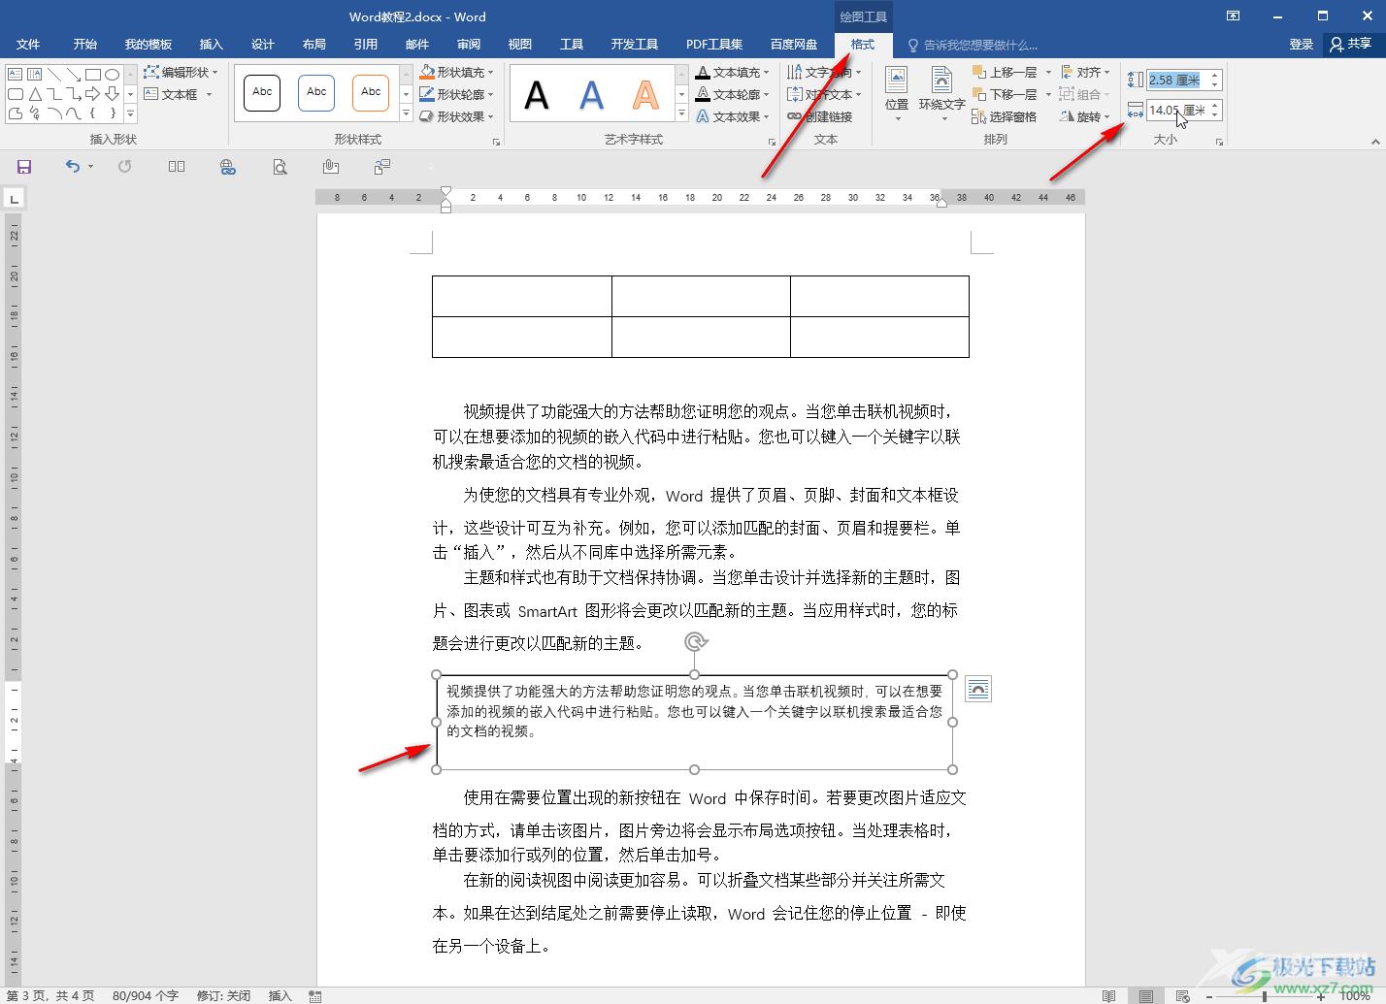Pick the oval shape in shapes gallery

(112, 74)
